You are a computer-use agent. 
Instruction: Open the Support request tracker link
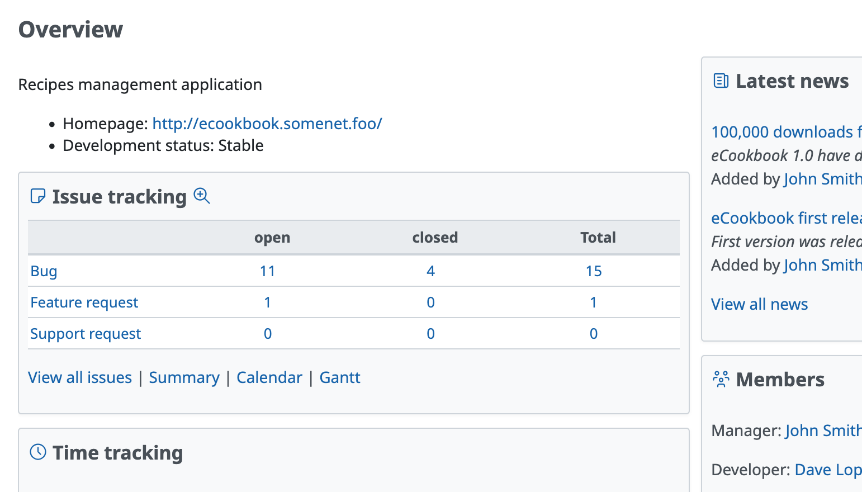(86, 334)
